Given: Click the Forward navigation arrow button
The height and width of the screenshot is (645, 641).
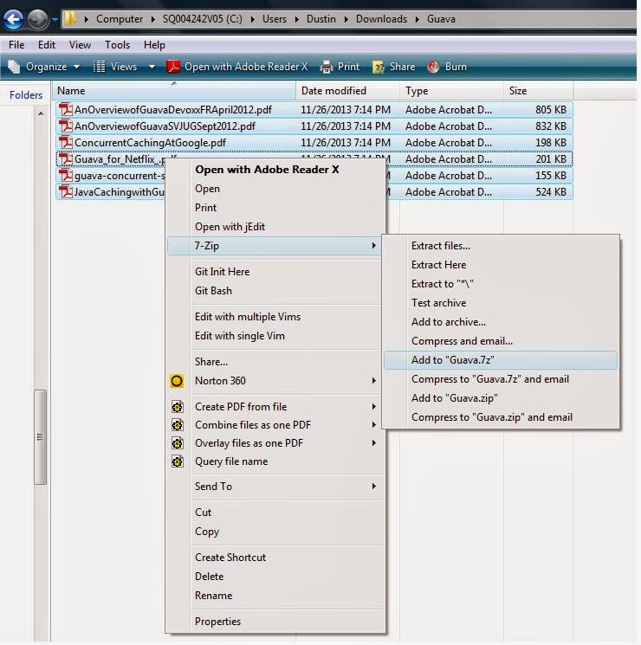Looking at the screenshot, I should [37, 19].
